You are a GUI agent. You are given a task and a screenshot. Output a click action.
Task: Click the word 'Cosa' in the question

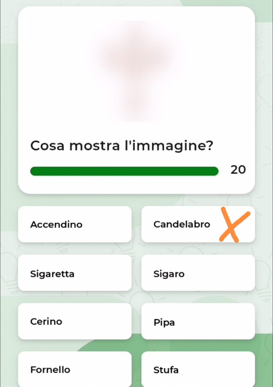click(47, 146)
